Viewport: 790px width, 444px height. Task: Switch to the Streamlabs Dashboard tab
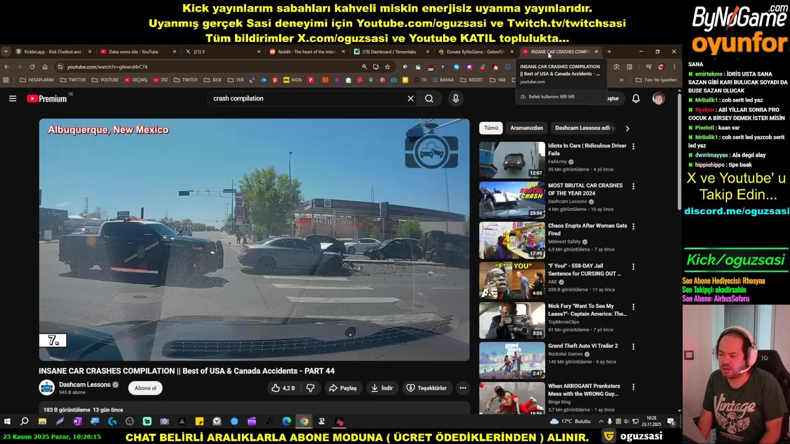[391, 52]
